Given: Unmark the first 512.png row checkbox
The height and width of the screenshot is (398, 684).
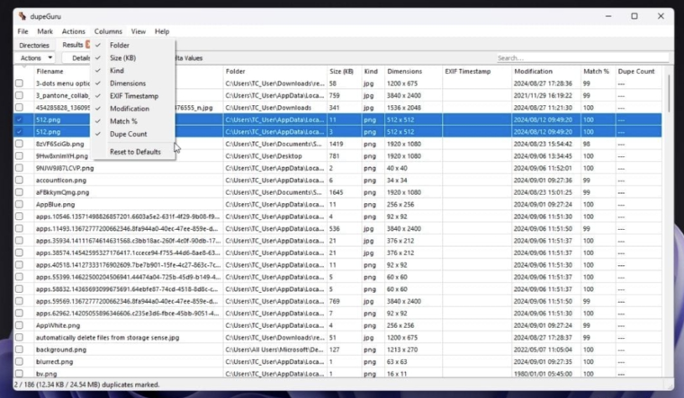Looking at the screenshot, I should pyautogui.click(x=19, y=119).
